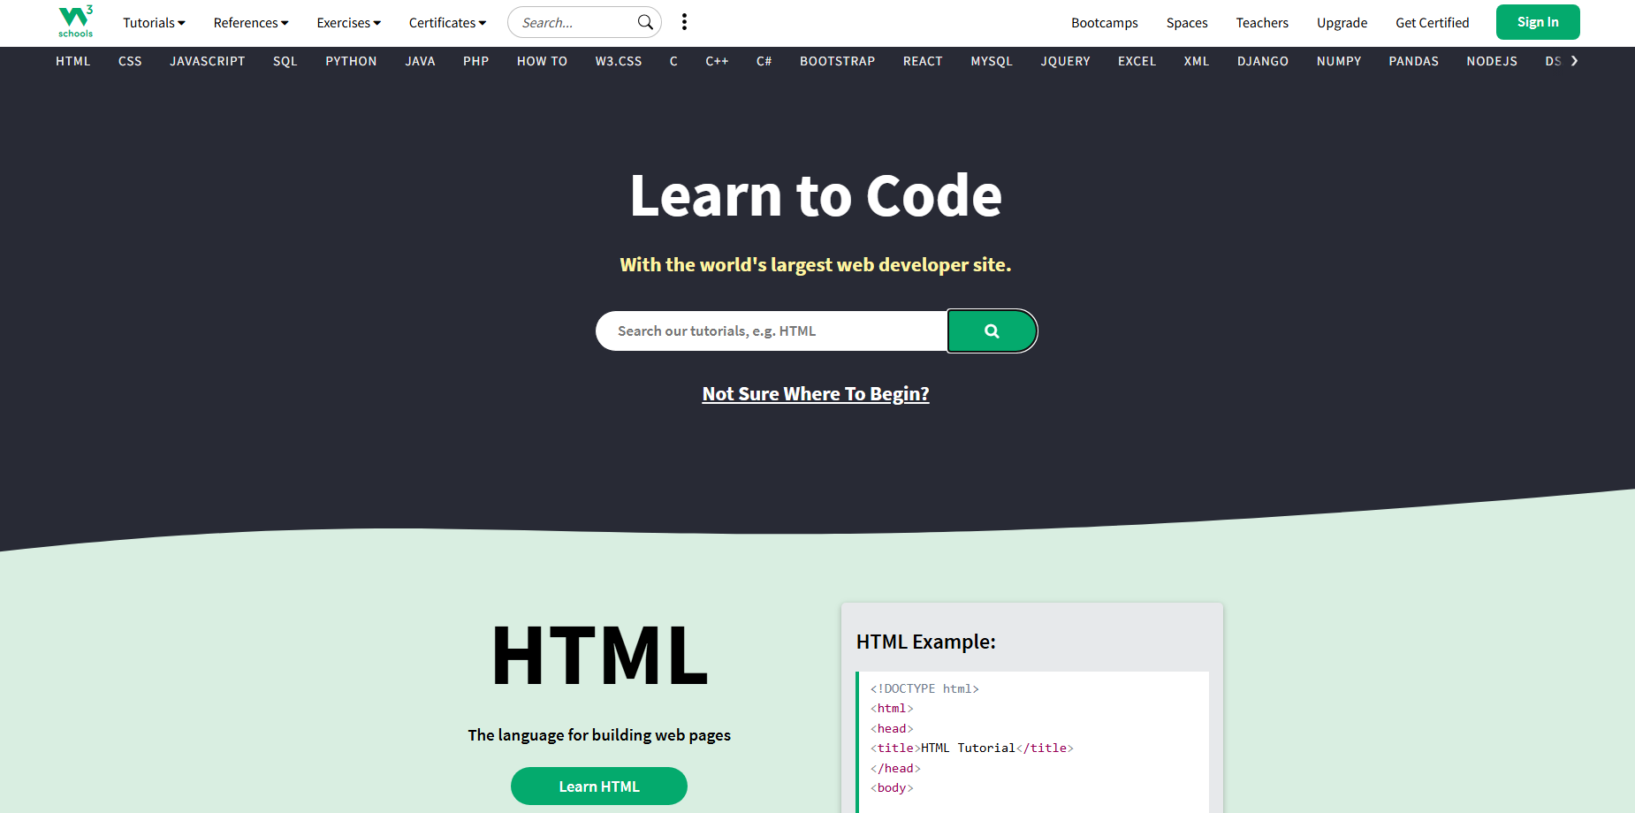Select NODEJS from the topics bar
Image resolution: width=1635 pixels, height=813 pixels.
pyautogui.click(x=1491, y=61)
